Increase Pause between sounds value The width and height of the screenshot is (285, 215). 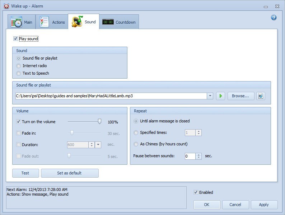[198, 155]
